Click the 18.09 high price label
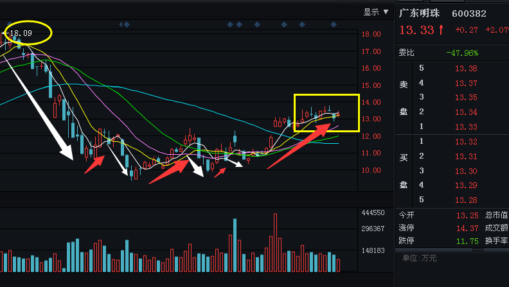Image resolution: width=509 pixels, height=287 pixels. pos(21,33)
